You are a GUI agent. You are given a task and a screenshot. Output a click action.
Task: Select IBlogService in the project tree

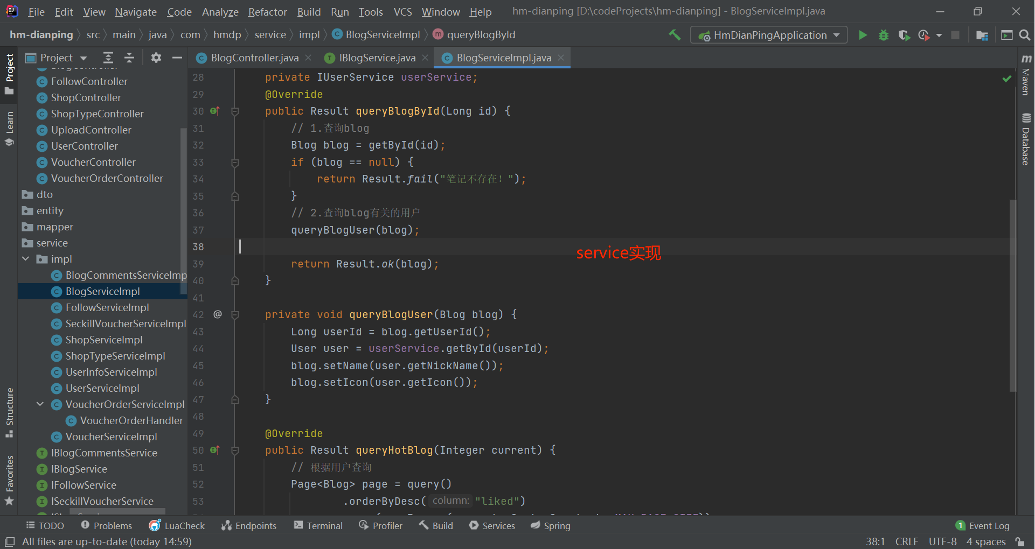click(x=79, y=469)
